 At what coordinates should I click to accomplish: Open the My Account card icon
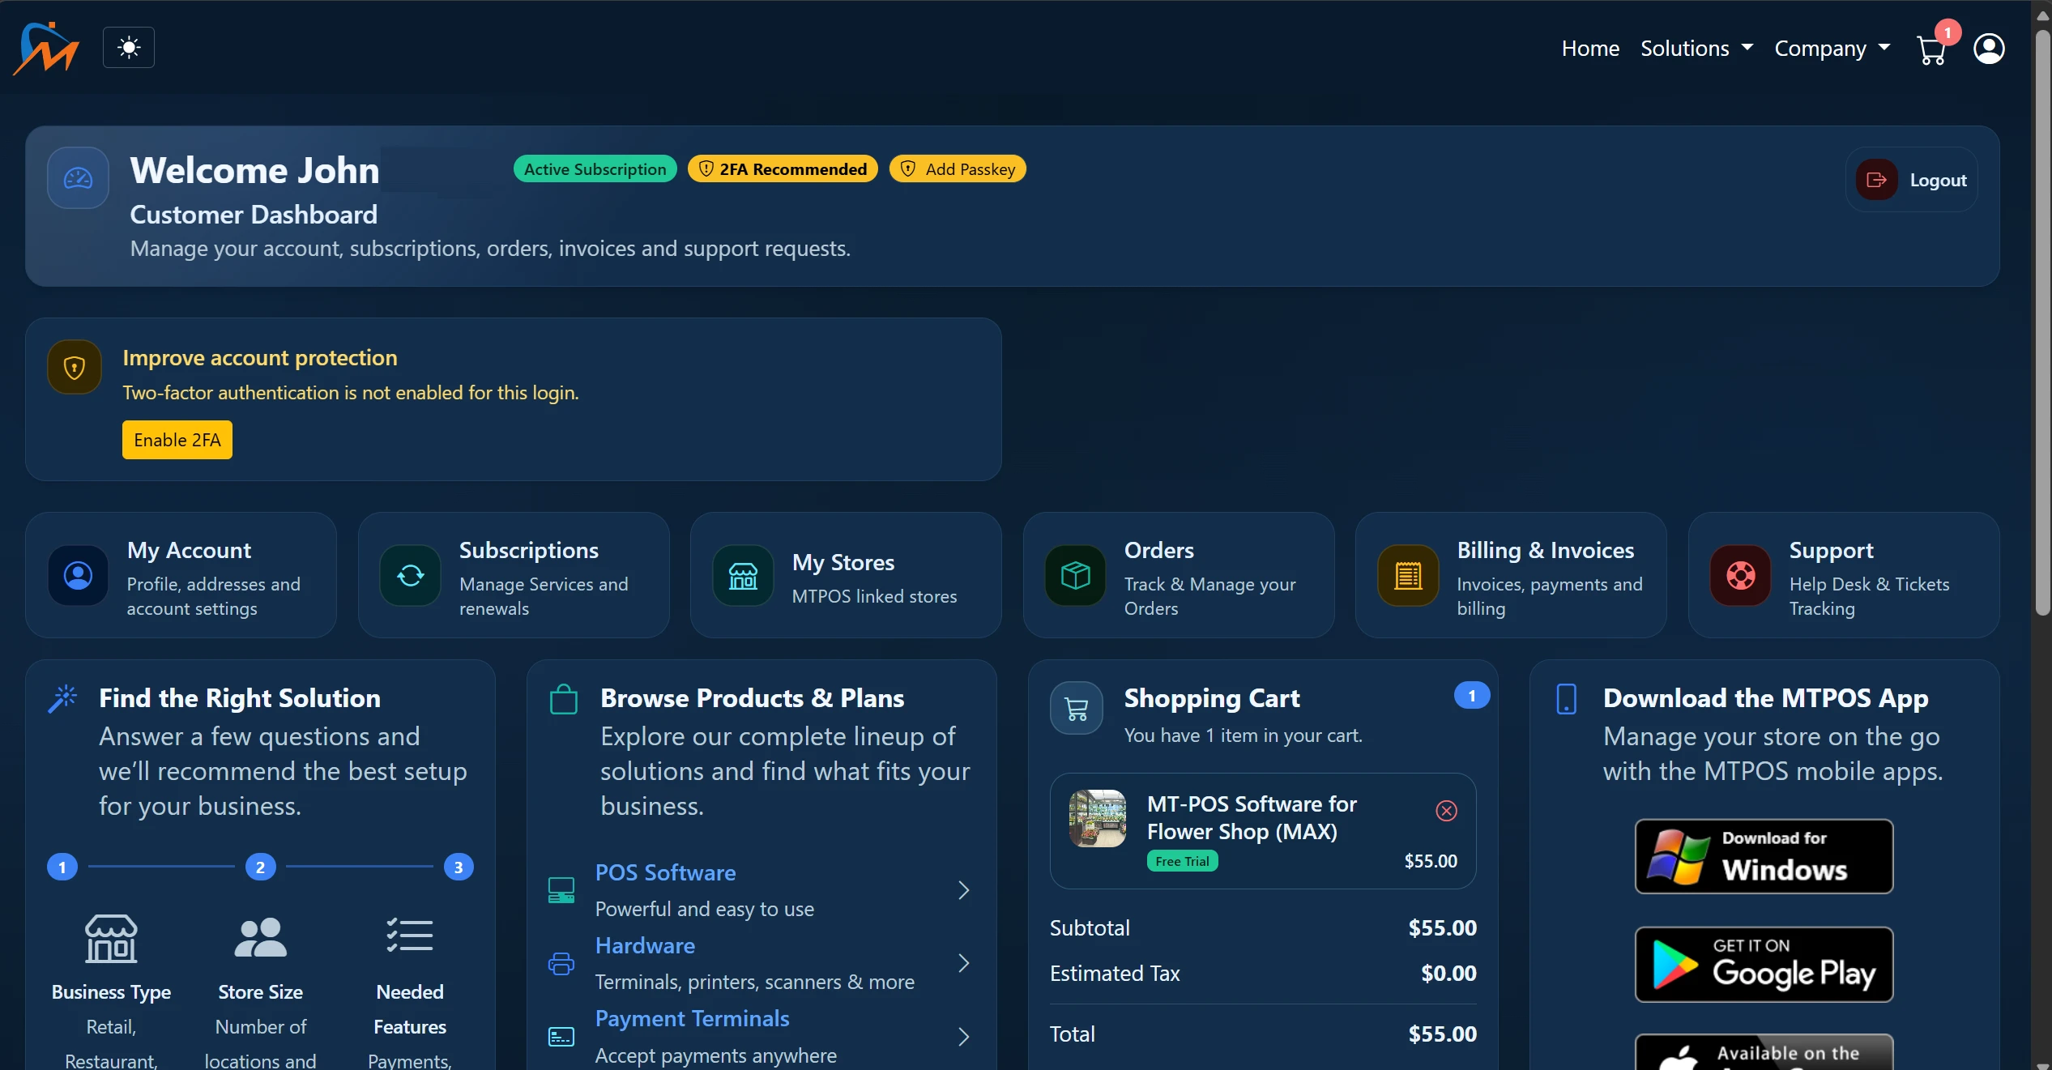(x=78, y=575)
